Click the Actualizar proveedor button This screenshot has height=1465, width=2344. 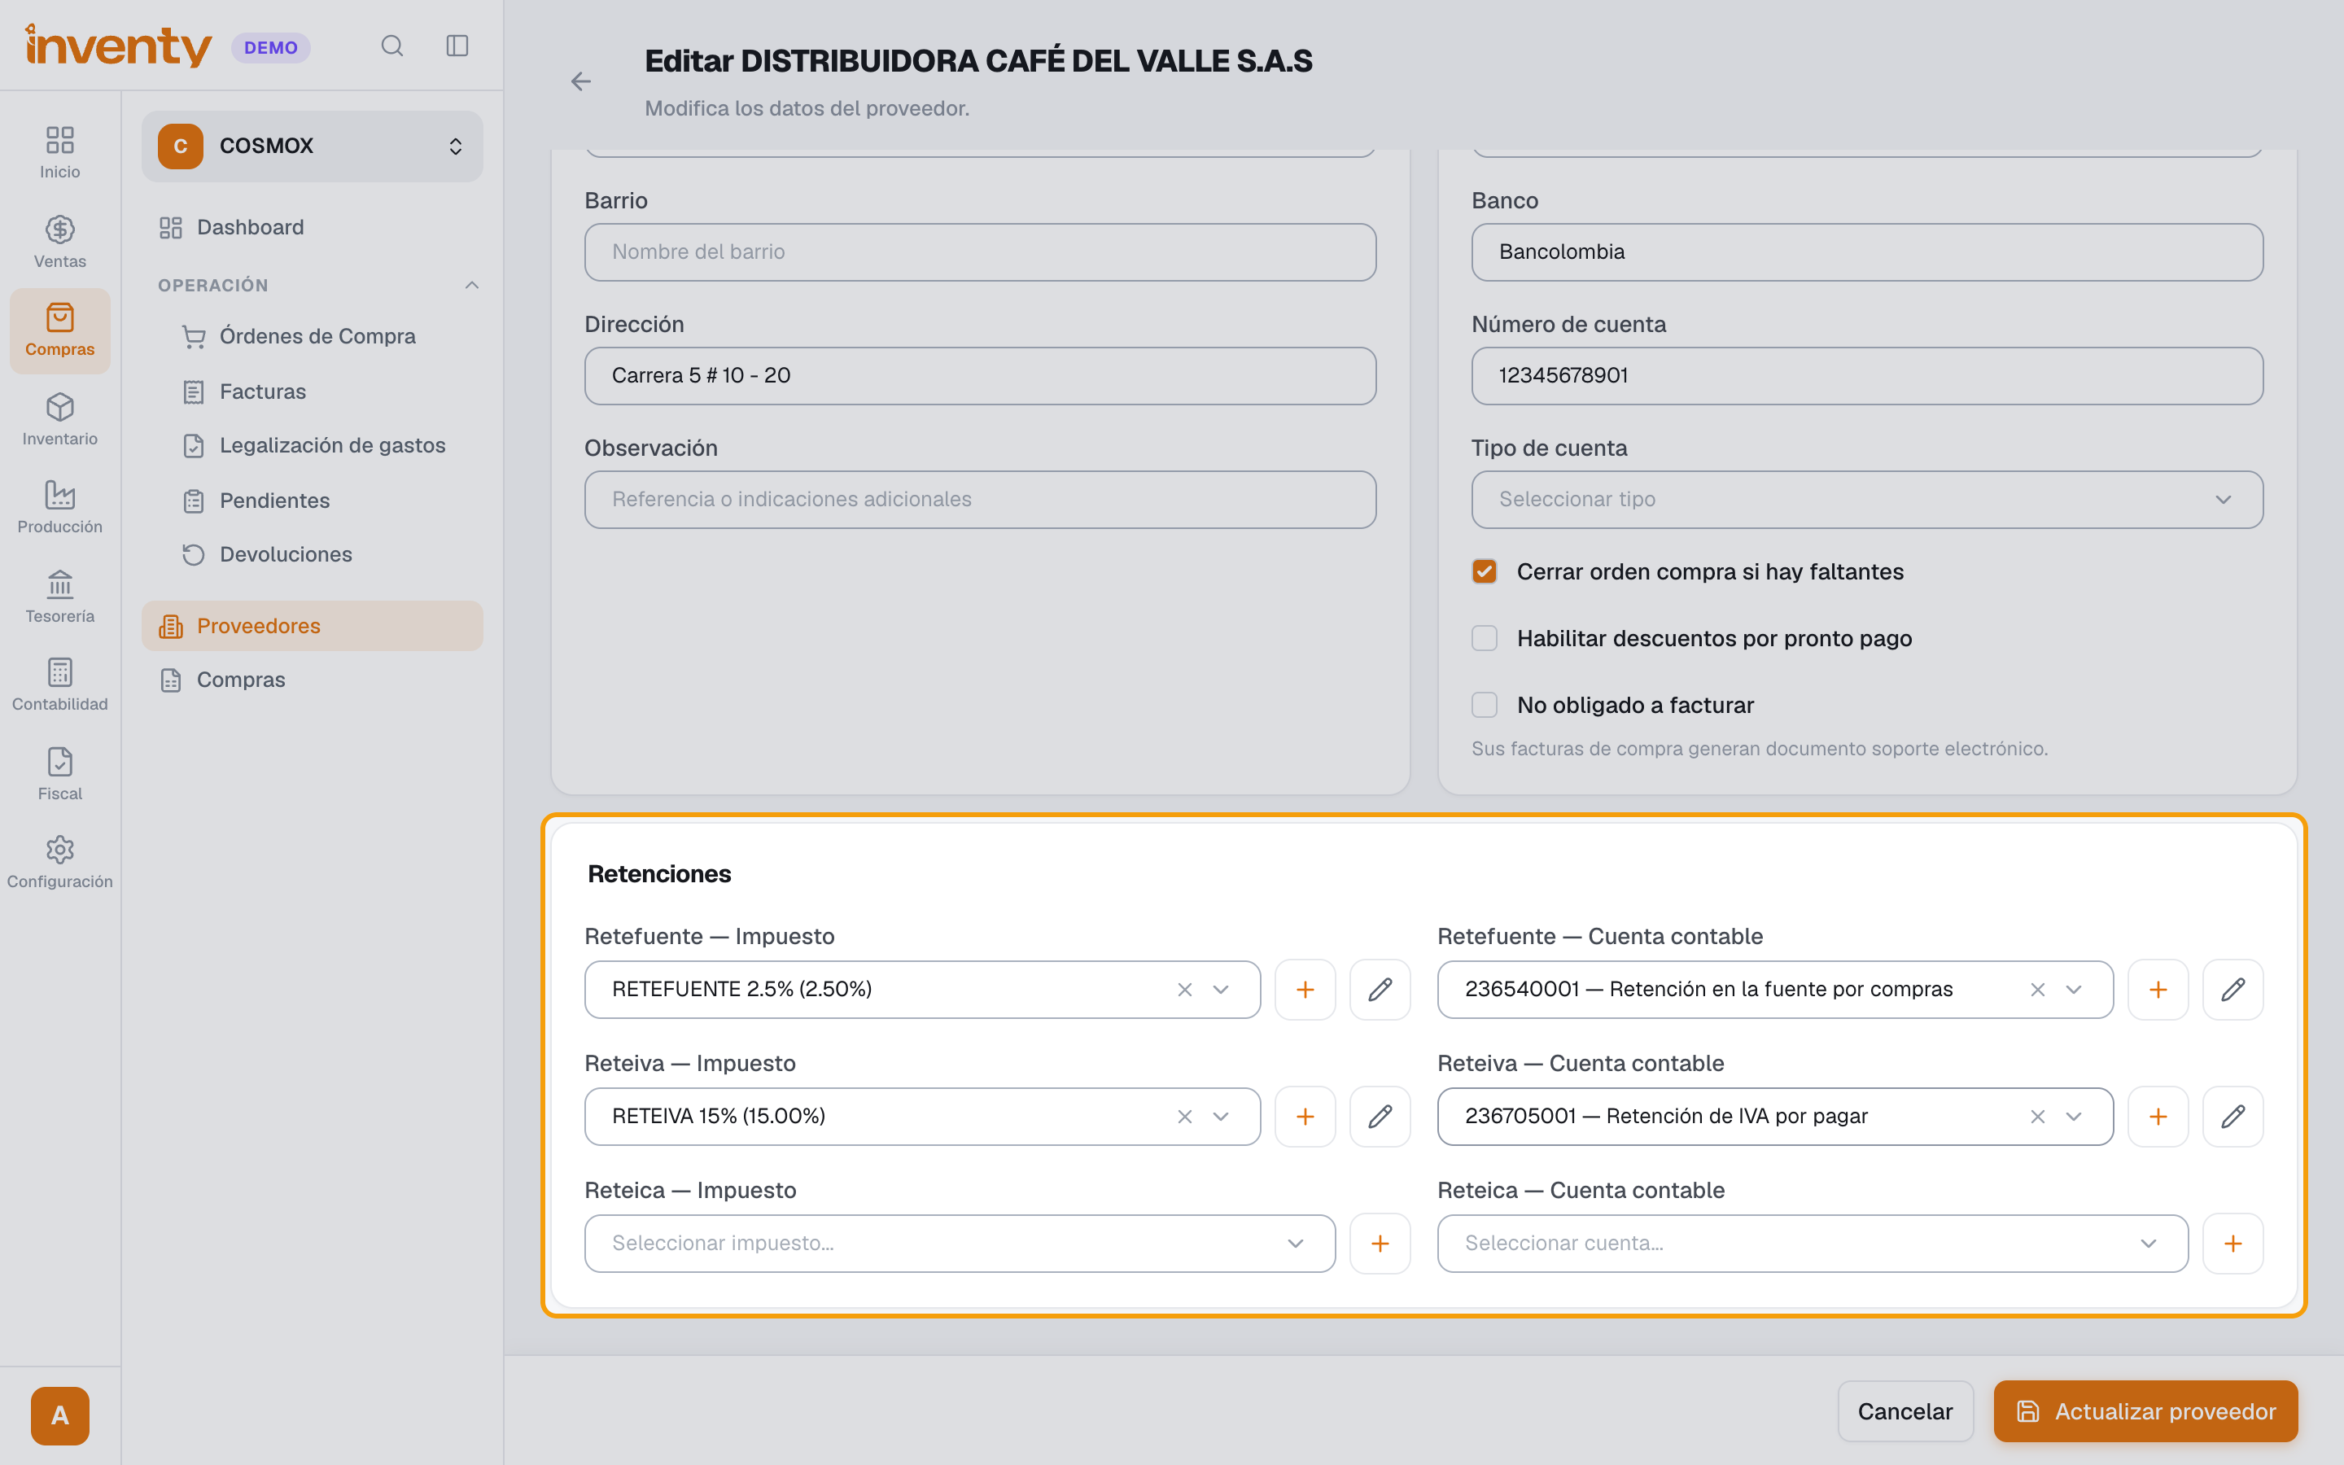click(x=2145, y=1410)
